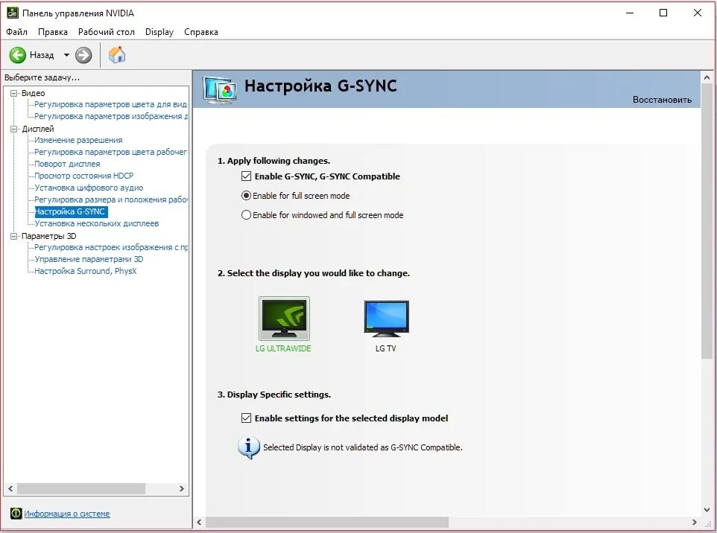Screen dimensions: 717x533
Task: Open Изменение разрешения
Action: (78, 140)
